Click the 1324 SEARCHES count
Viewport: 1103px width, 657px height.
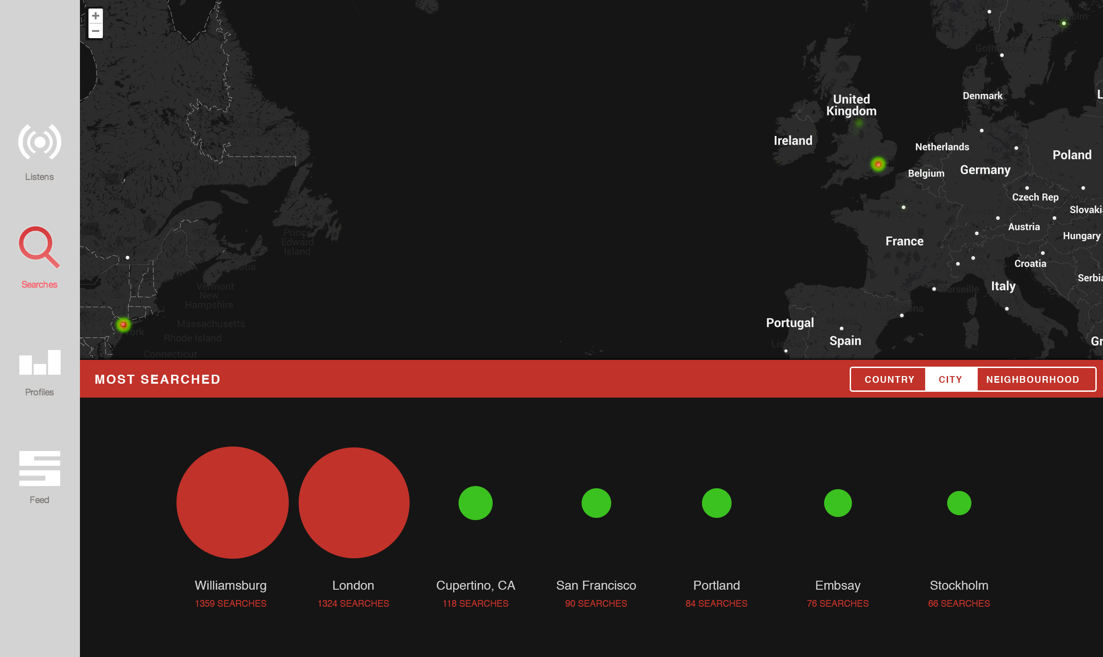pyautogui.click(x=353, y=604)
